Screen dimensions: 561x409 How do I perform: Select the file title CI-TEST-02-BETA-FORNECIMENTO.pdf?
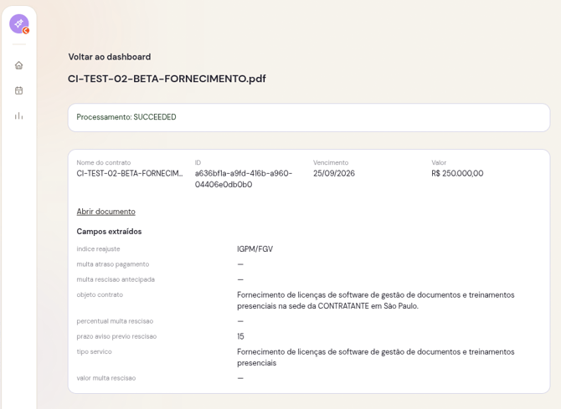click(x=167, y=79)
